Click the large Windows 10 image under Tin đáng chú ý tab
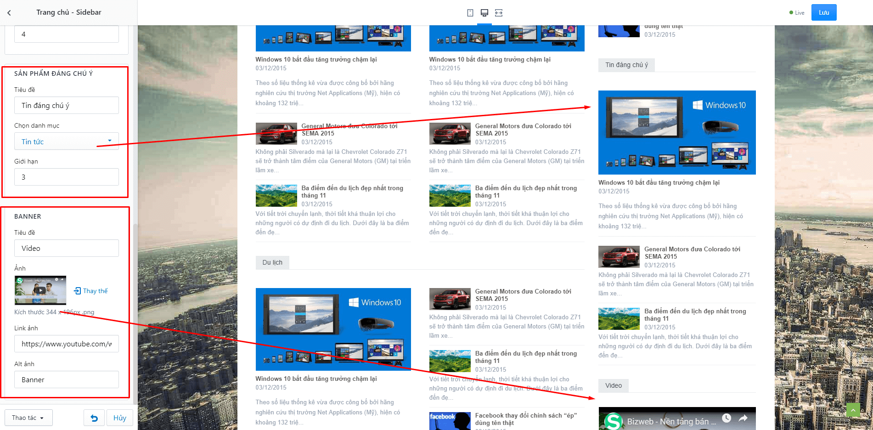The width and height of the screenshot is (873, 430). tap(677, 132)
